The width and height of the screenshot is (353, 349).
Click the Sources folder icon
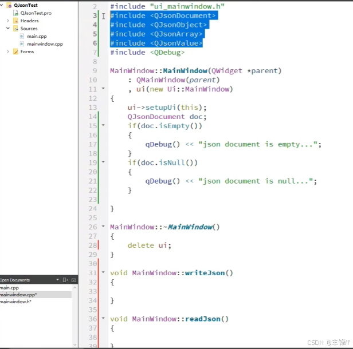[x=16, y=29]
